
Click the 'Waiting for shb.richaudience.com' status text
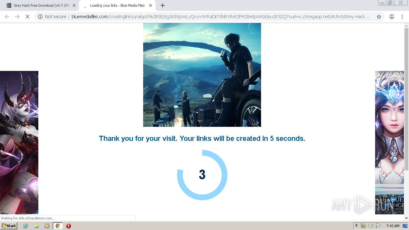tap(28, 218)
